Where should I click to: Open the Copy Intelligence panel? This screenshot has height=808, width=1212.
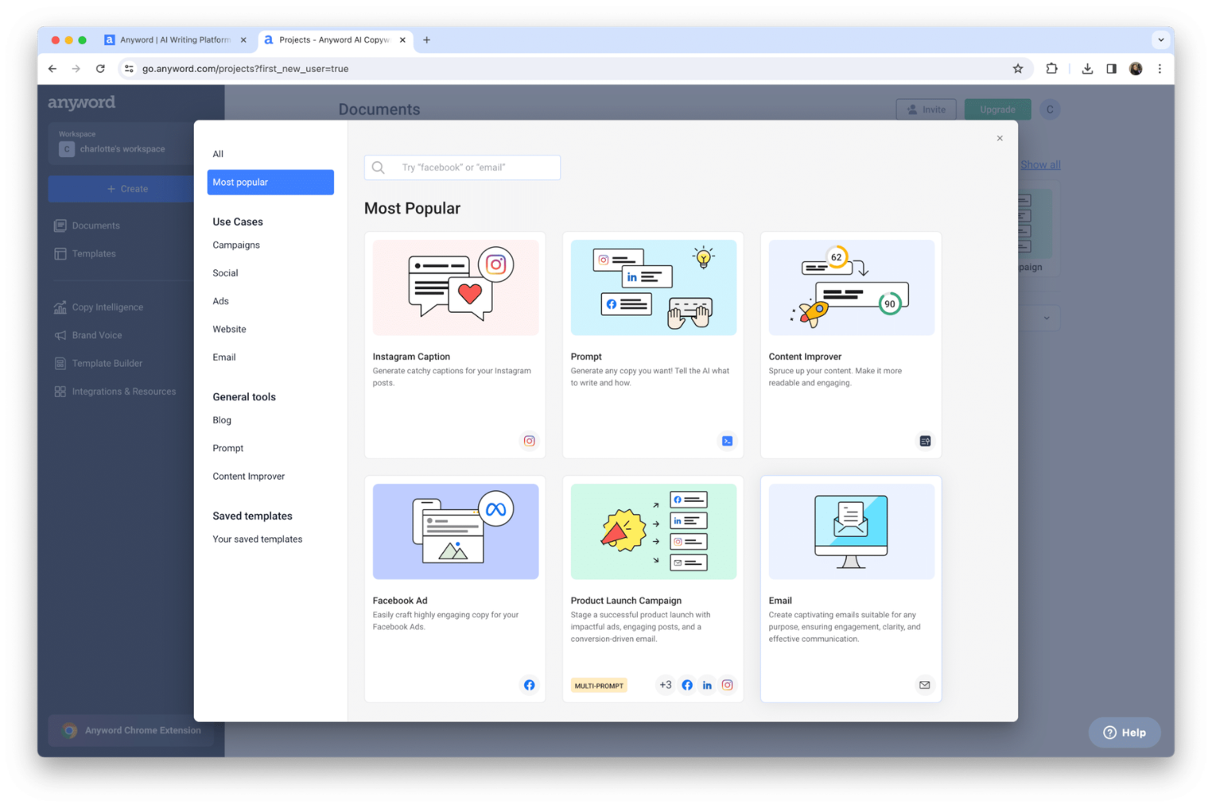[x=107, y=307]
